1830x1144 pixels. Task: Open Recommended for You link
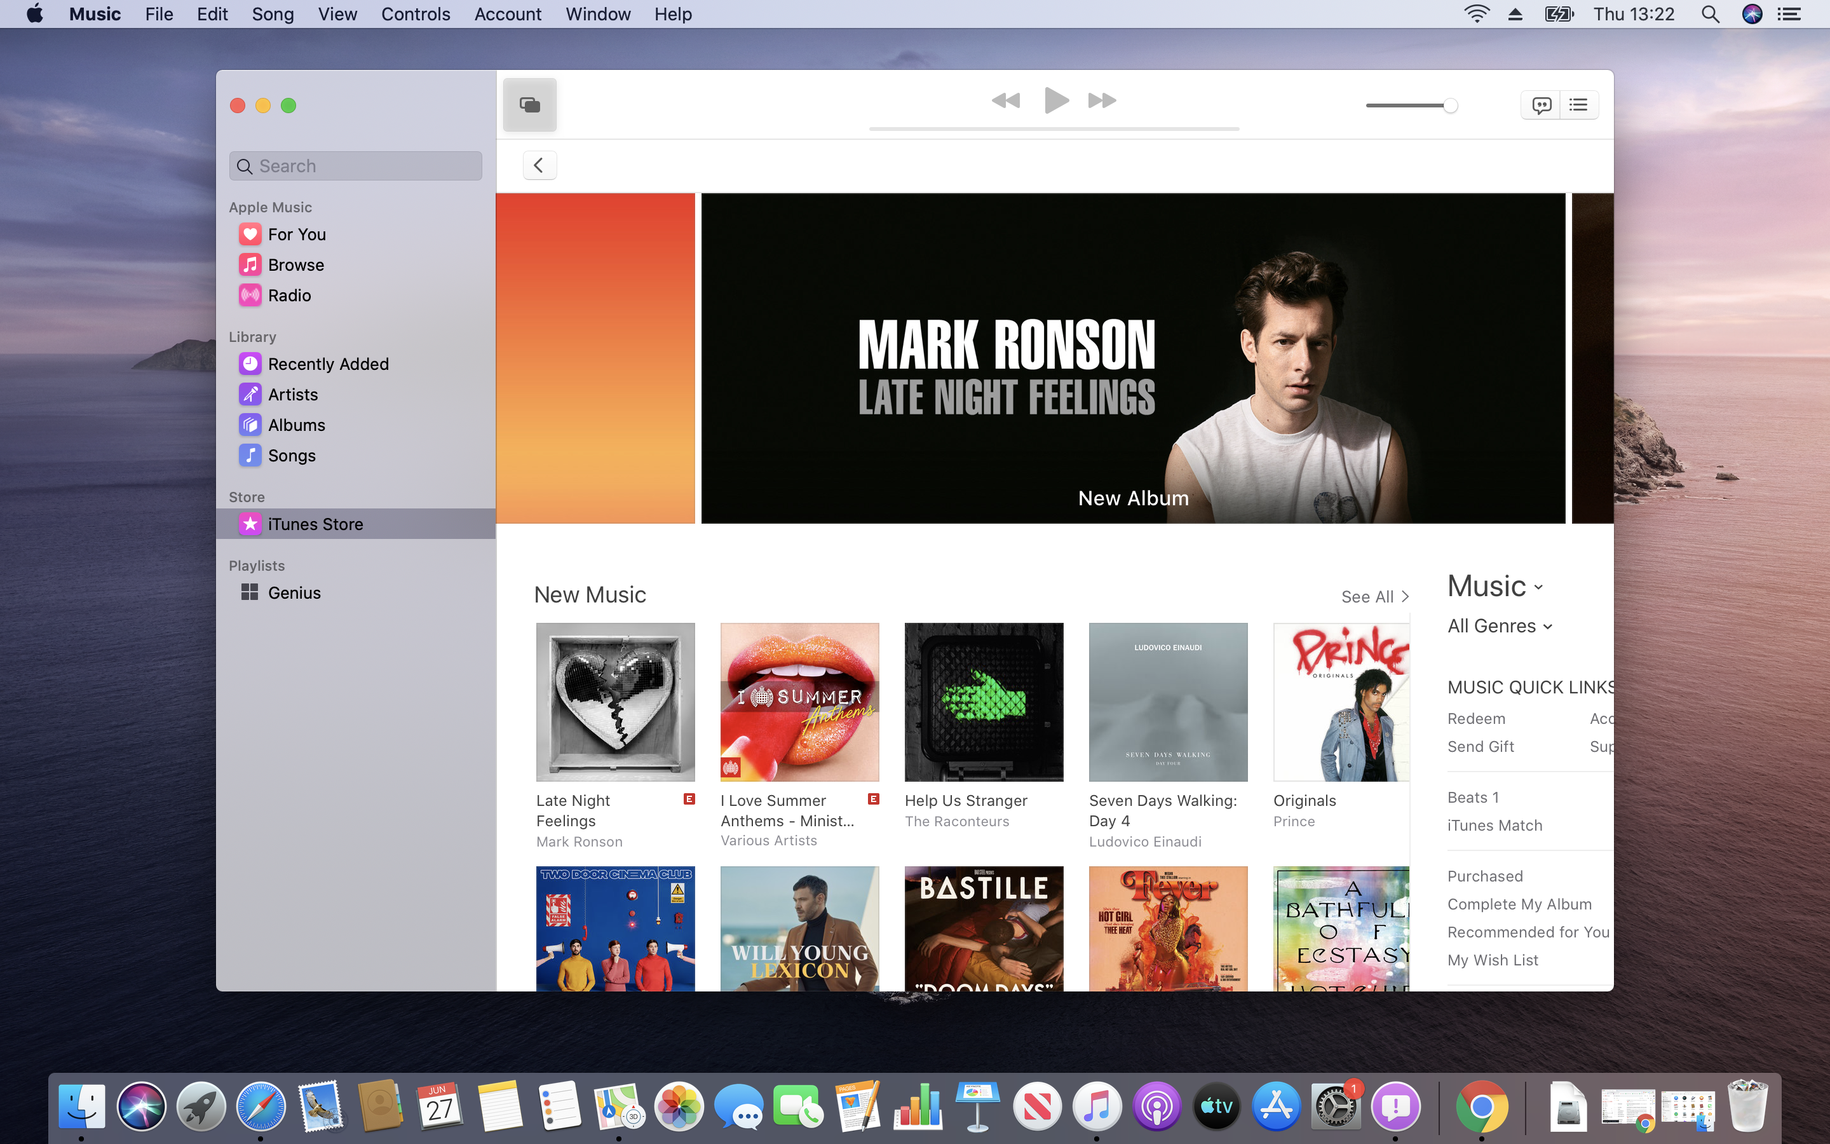tap(1528, 932)
